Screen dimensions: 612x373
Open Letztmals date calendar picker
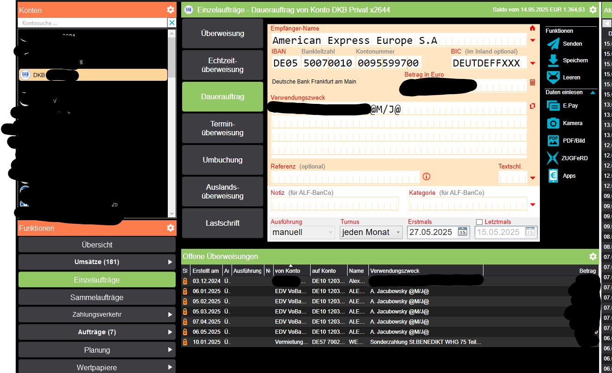(530, 232)
